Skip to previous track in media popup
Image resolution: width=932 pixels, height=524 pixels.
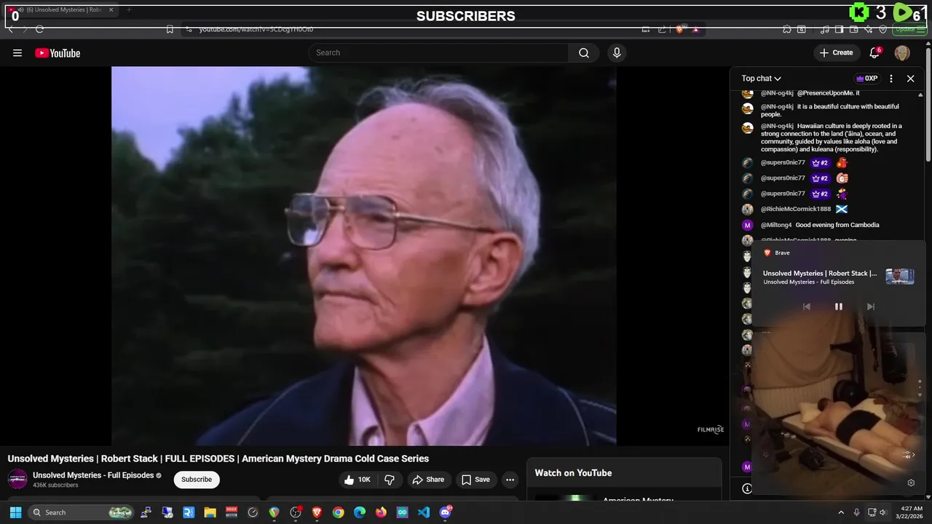point(806,306)
